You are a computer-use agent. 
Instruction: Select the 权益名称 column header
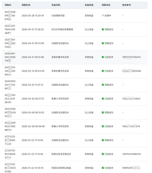coord(56,5)
